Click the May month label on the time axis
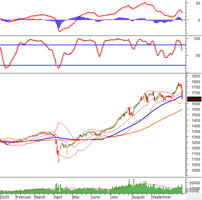This screenshot has height=200, width=202. tap(76, 197)
